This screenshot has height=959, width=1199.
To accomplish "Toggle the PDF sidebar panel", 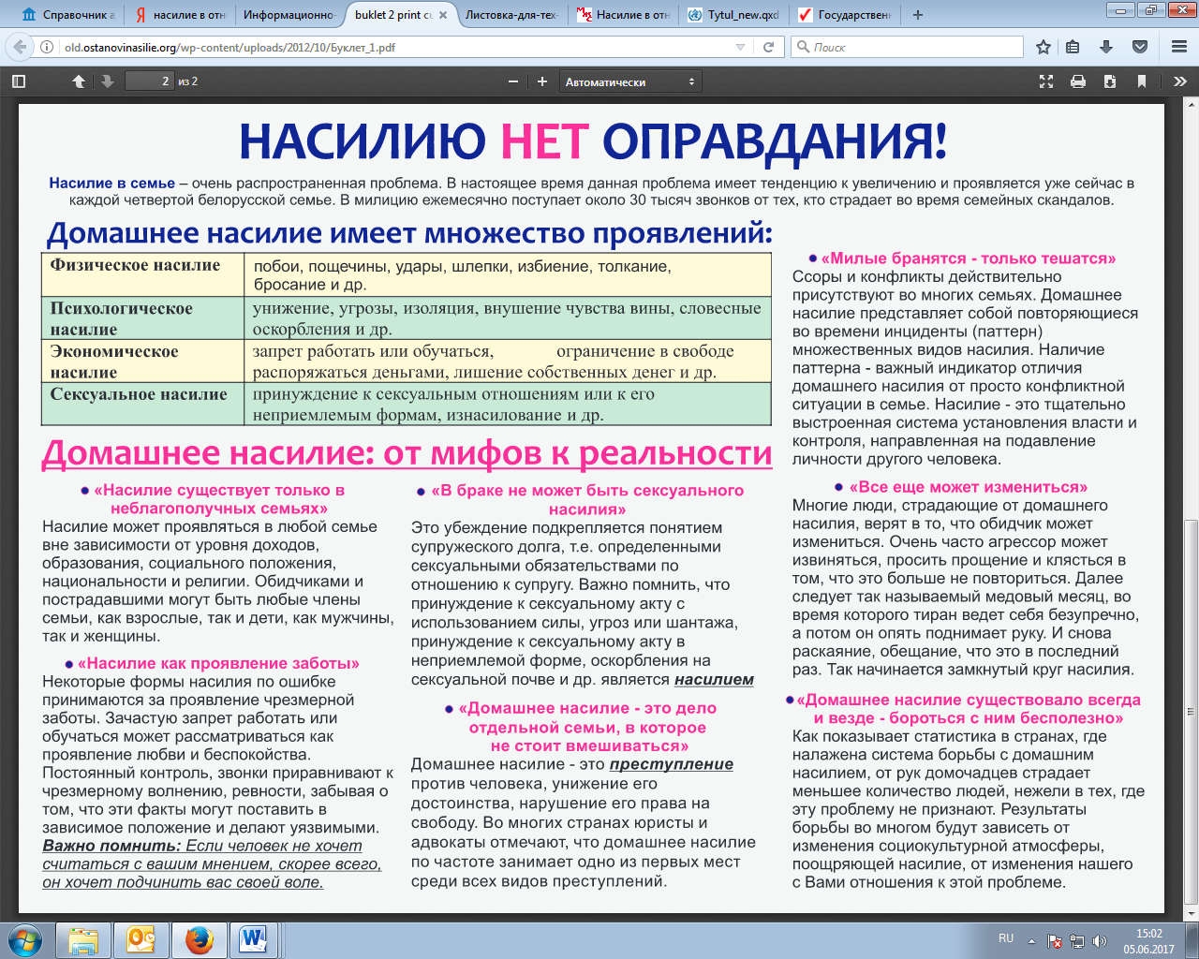I will pos(18,81).
